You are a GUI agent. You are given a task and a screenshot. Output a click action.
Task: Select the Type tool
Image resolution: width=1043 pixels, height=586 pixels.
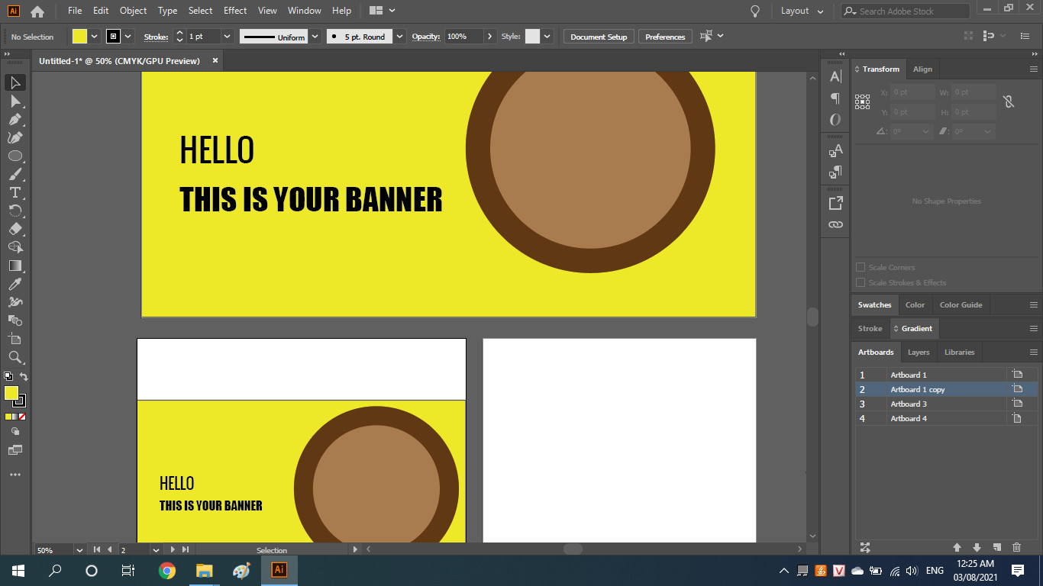(x=15, y=192)
